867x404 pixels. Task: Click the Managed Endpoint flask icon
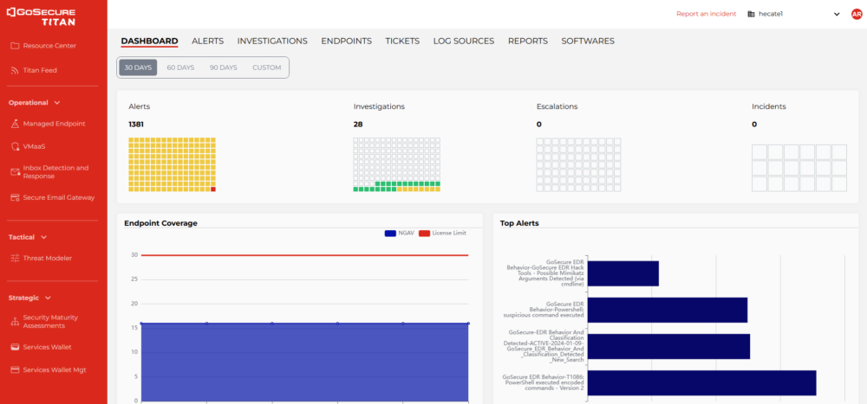(x=15, y=124)
